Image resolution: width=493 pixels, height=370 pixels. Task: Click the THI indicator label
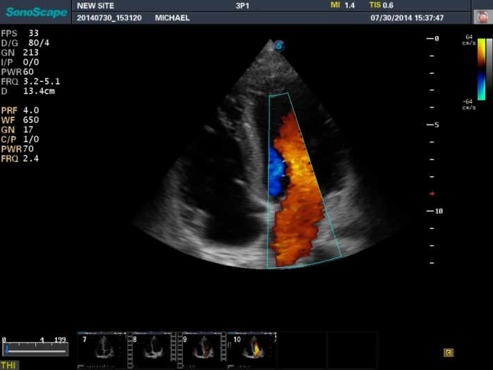point(9,364)
